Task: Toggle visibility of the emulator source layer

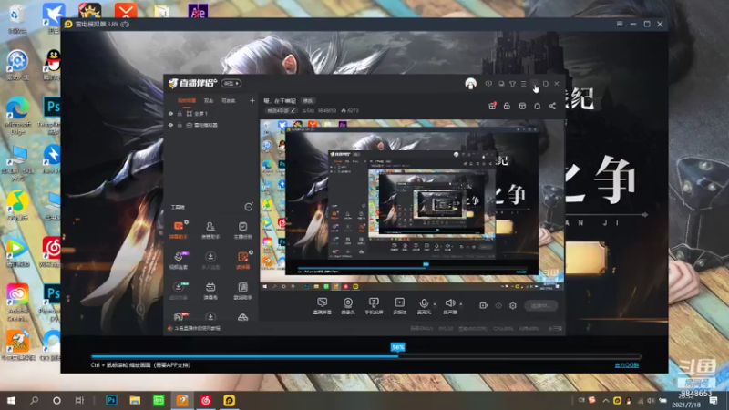Action: click(170, 125)
